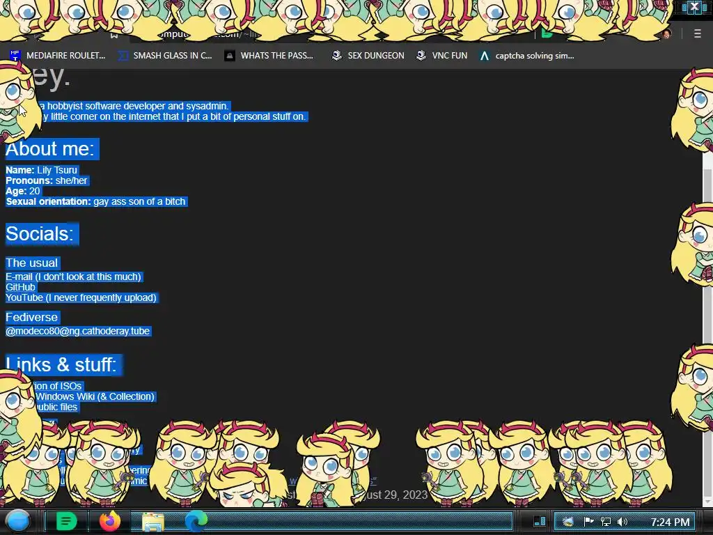Click the computer favicon next to VNC FUN

click(x=421, y=56)
